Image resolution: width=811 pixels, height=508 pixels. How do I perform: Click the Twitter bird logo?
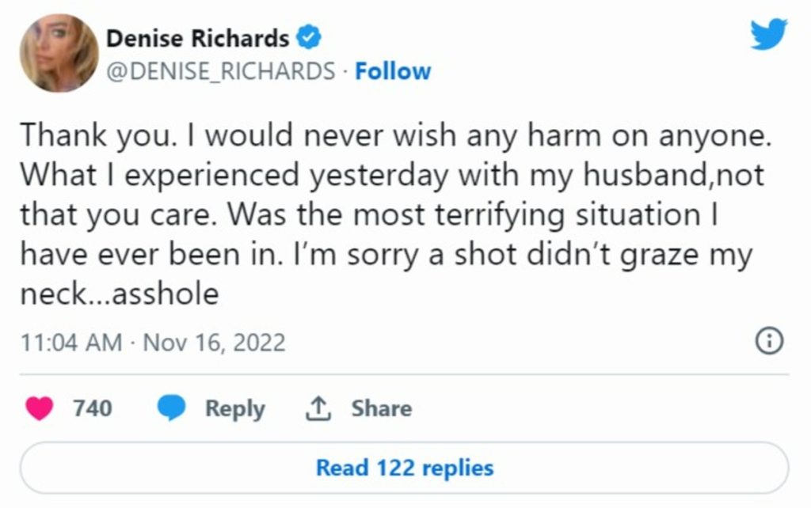coord(768,35)
